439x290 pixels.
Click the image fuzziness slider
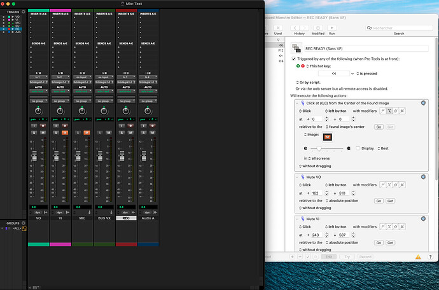[x=327, y=149]
